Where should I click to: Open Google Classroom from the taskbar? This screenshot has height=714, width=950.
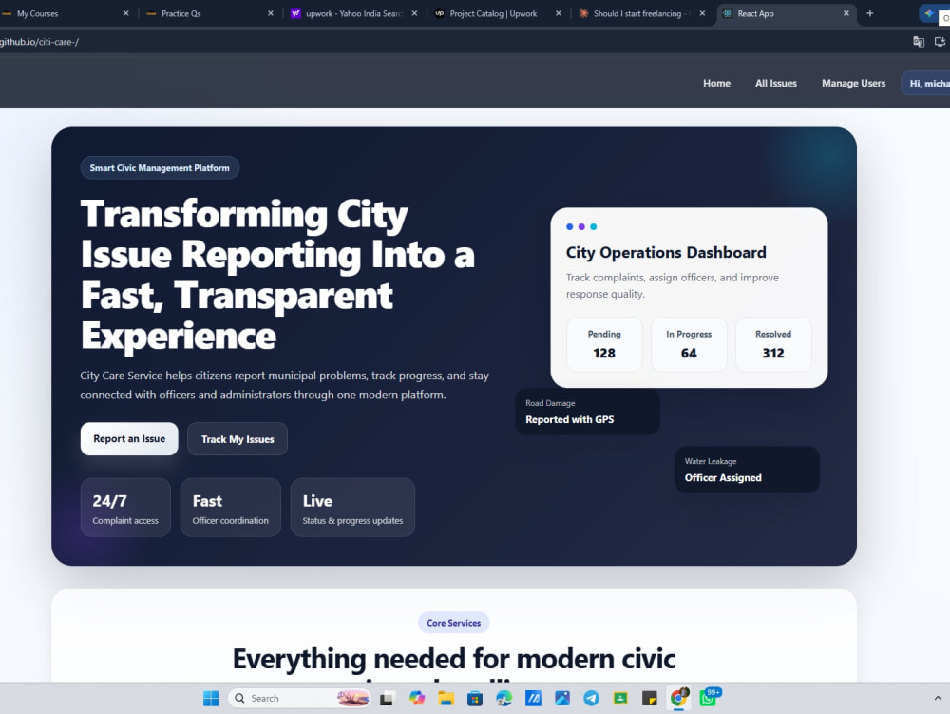click(620, 698)
